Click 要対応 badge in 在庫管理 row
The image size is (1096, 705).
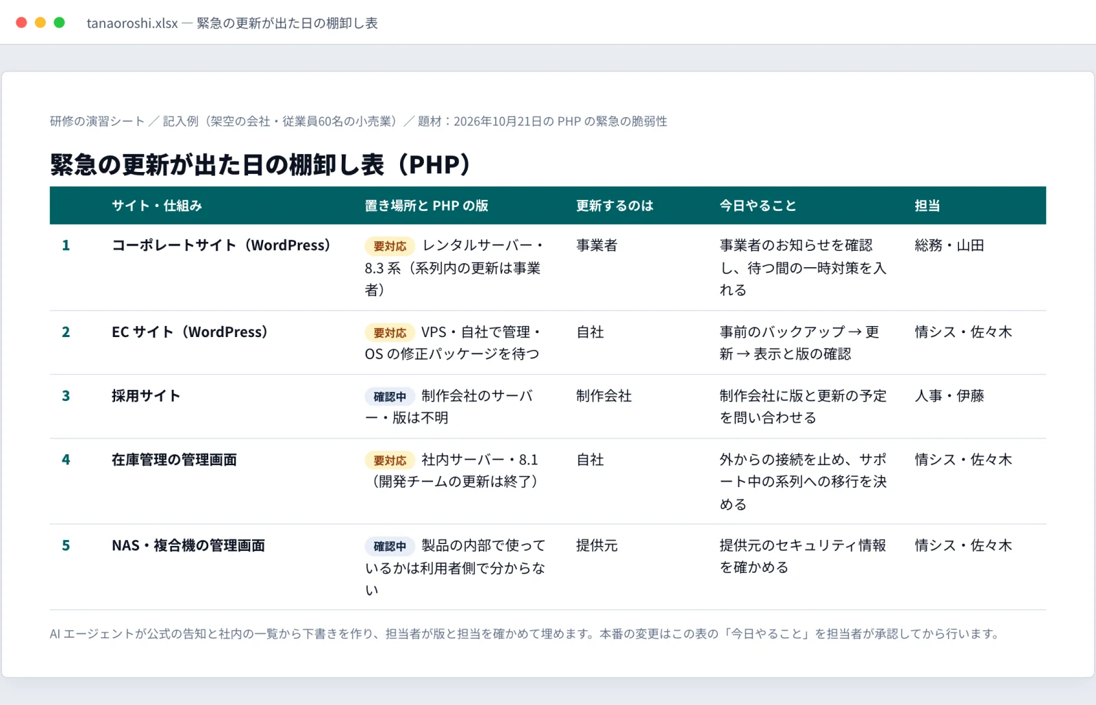pyautogui.click(x=390, y=460)
